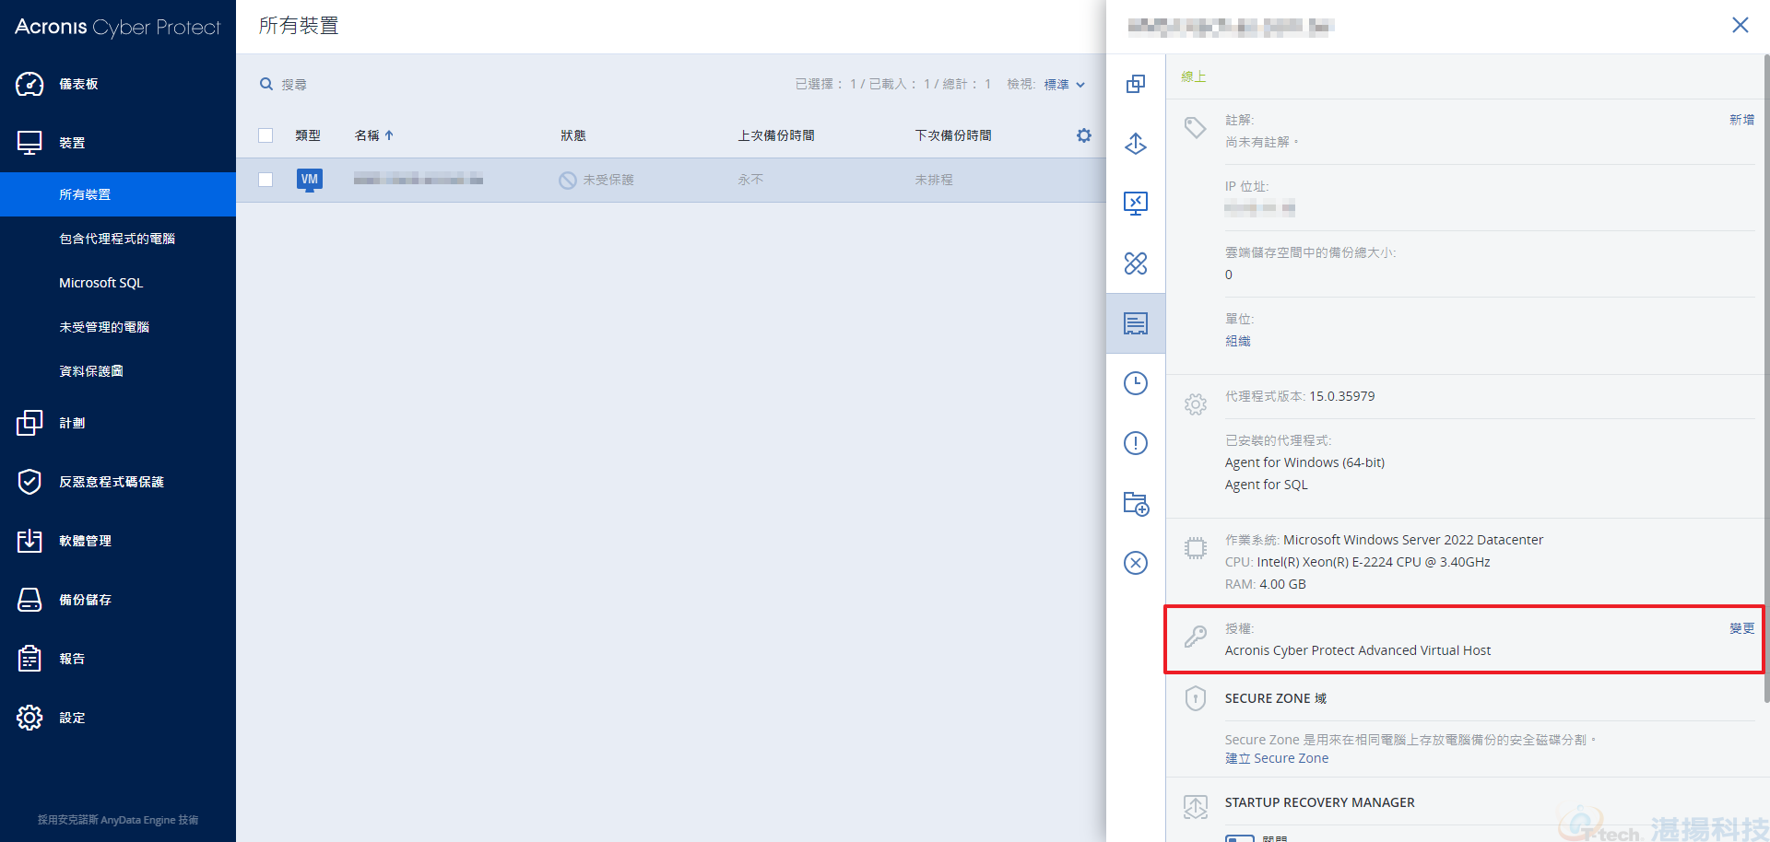Click the backup storage drive icon

tap(29, 600)
